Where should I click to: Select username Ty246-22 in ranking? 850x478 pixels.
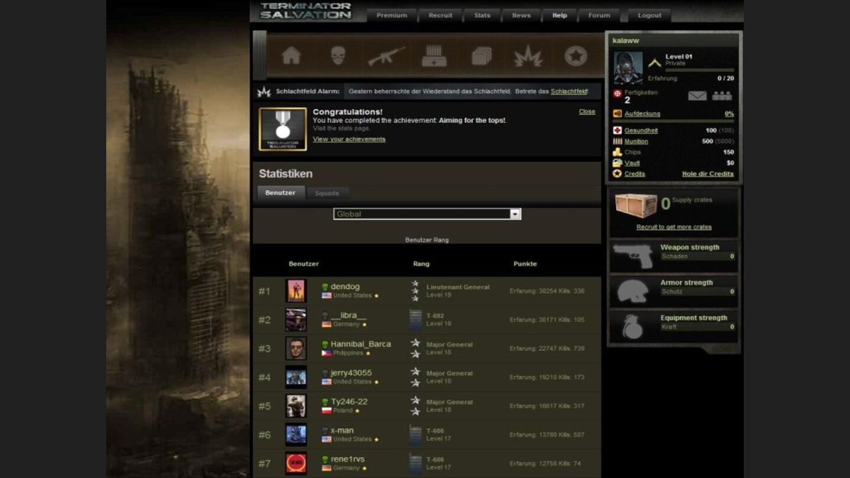pos(349,402)
